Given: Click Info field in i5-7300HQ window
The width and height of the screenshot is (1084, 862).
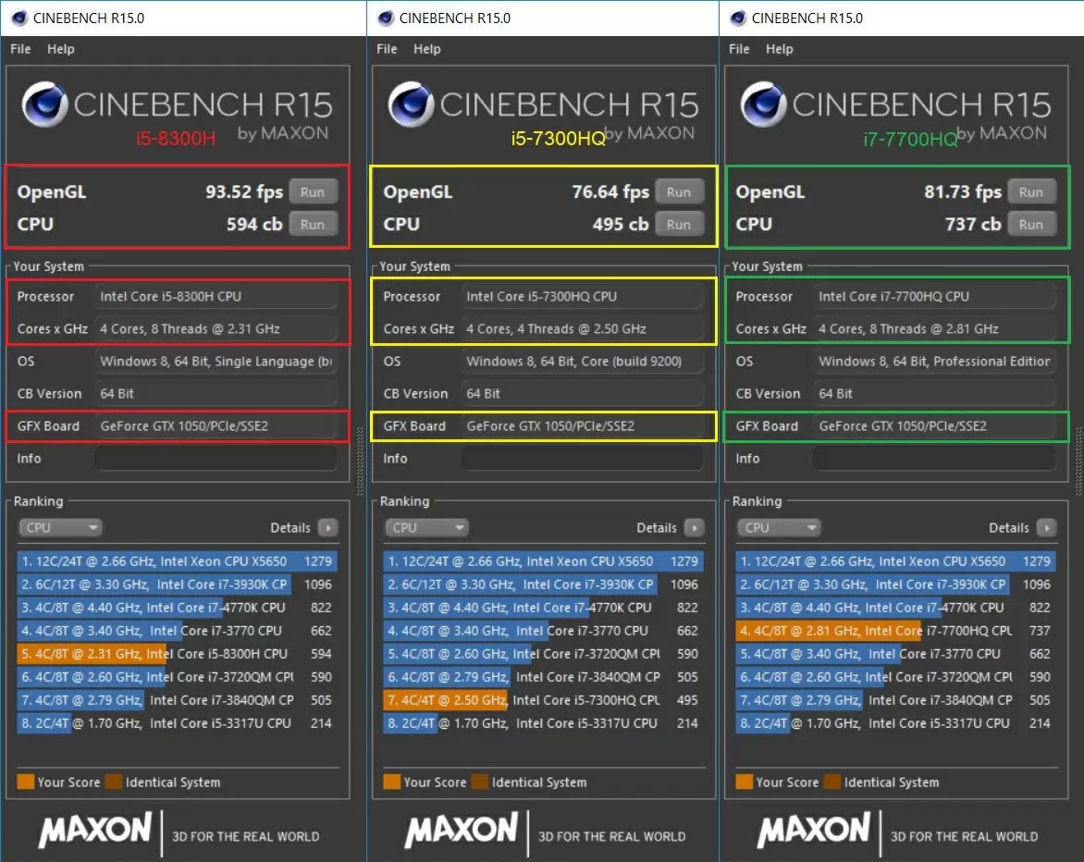Looking at the screenshot, I should pos(582,459).
